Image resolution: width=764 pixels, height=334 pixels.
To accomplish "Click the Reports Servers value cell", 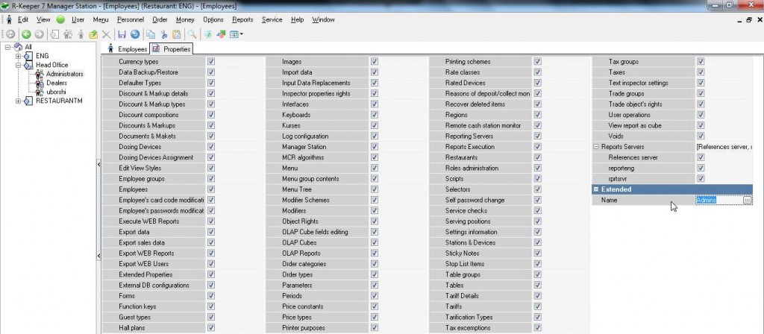I will (x=724, y=147).
